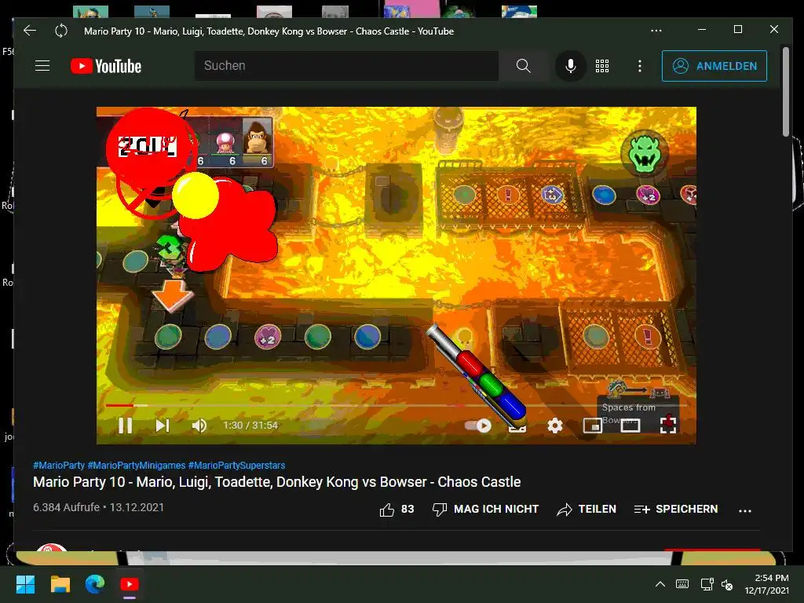Viewport: 804px width, 603px height.
Task: Go to the YouTube home logo
Action: pos(106,66)
